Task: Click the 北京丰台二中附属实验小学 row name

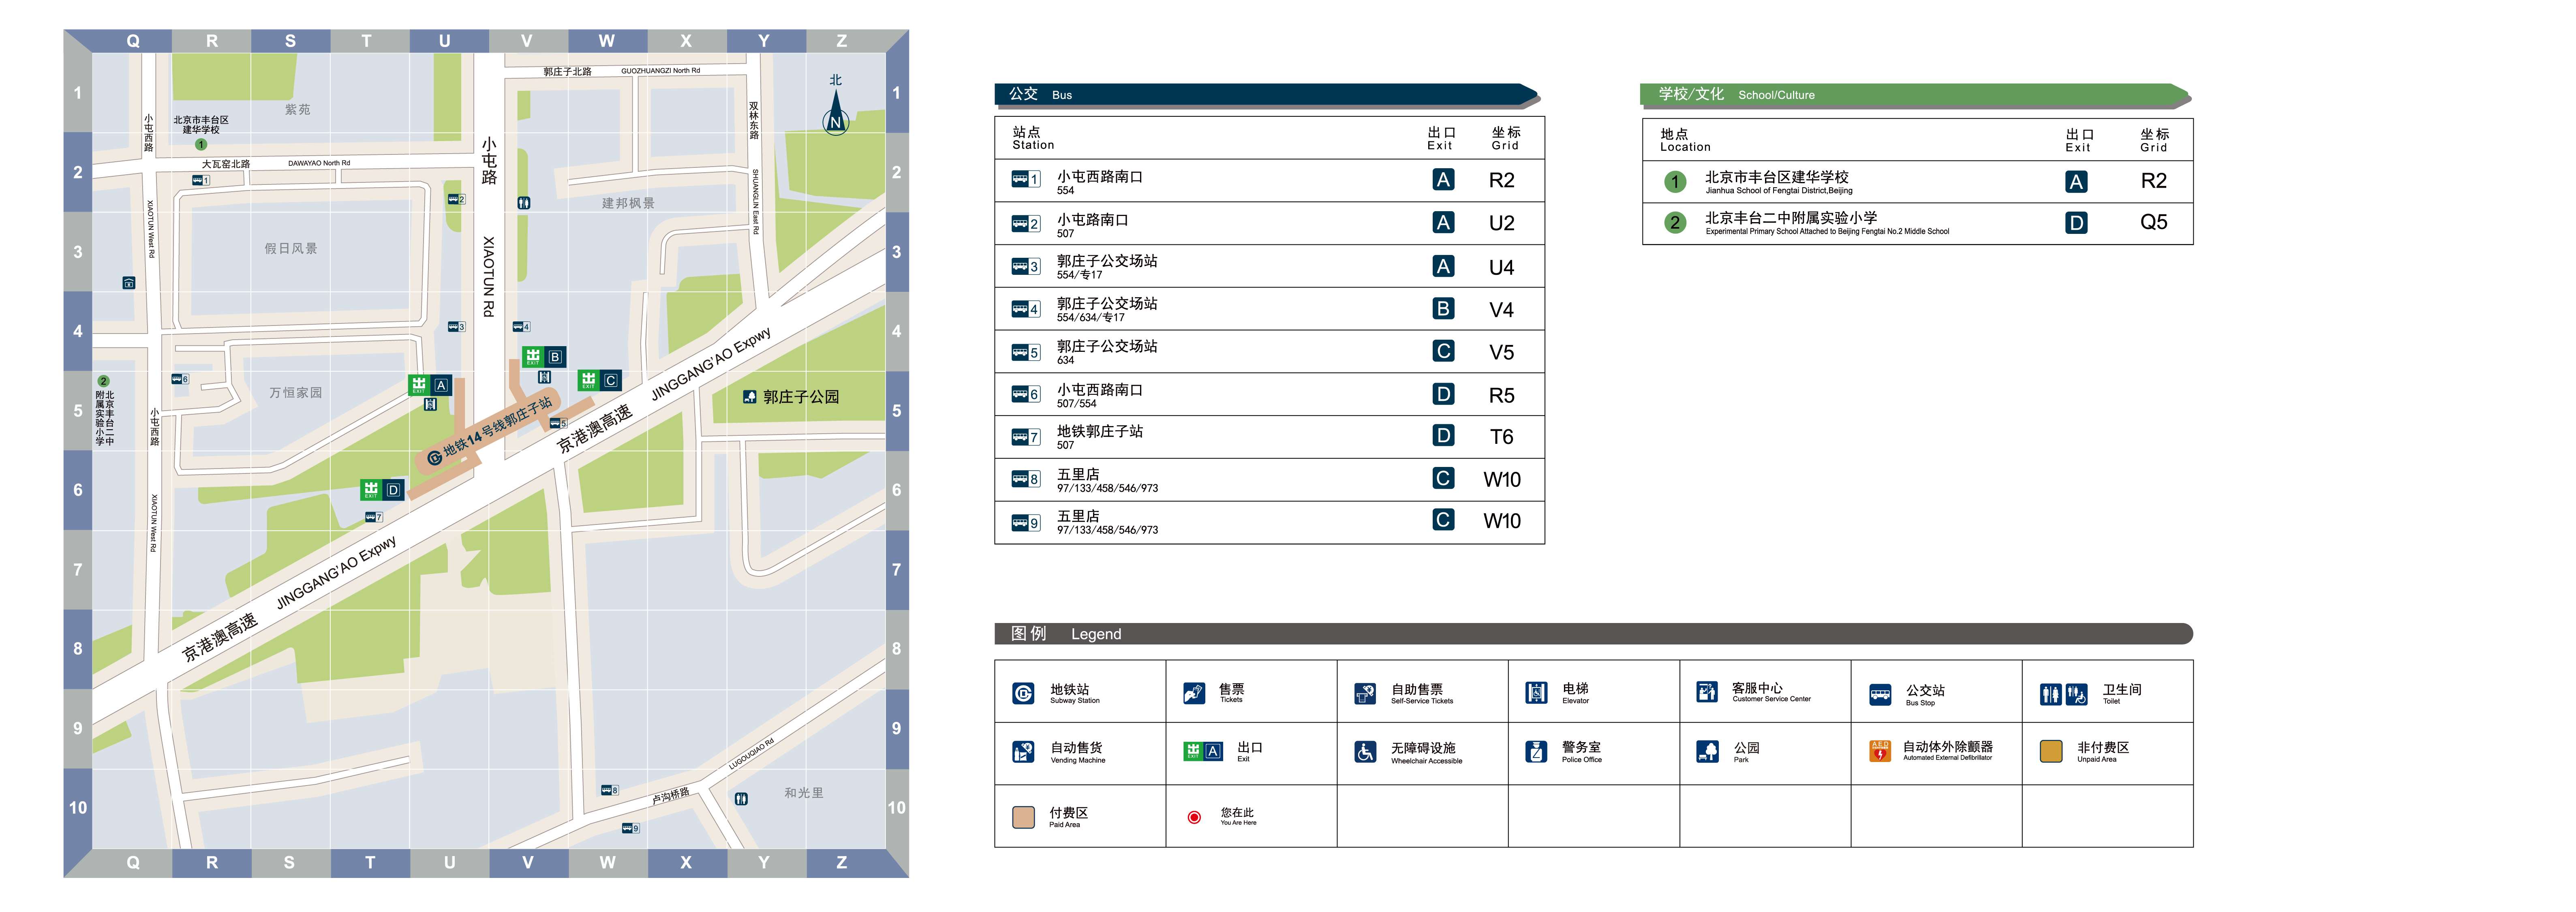Action: [x=1790, y=218]
